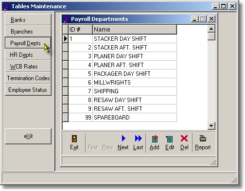Delete record with red X icon
This screenshot has height=191, width=245.
184,139
